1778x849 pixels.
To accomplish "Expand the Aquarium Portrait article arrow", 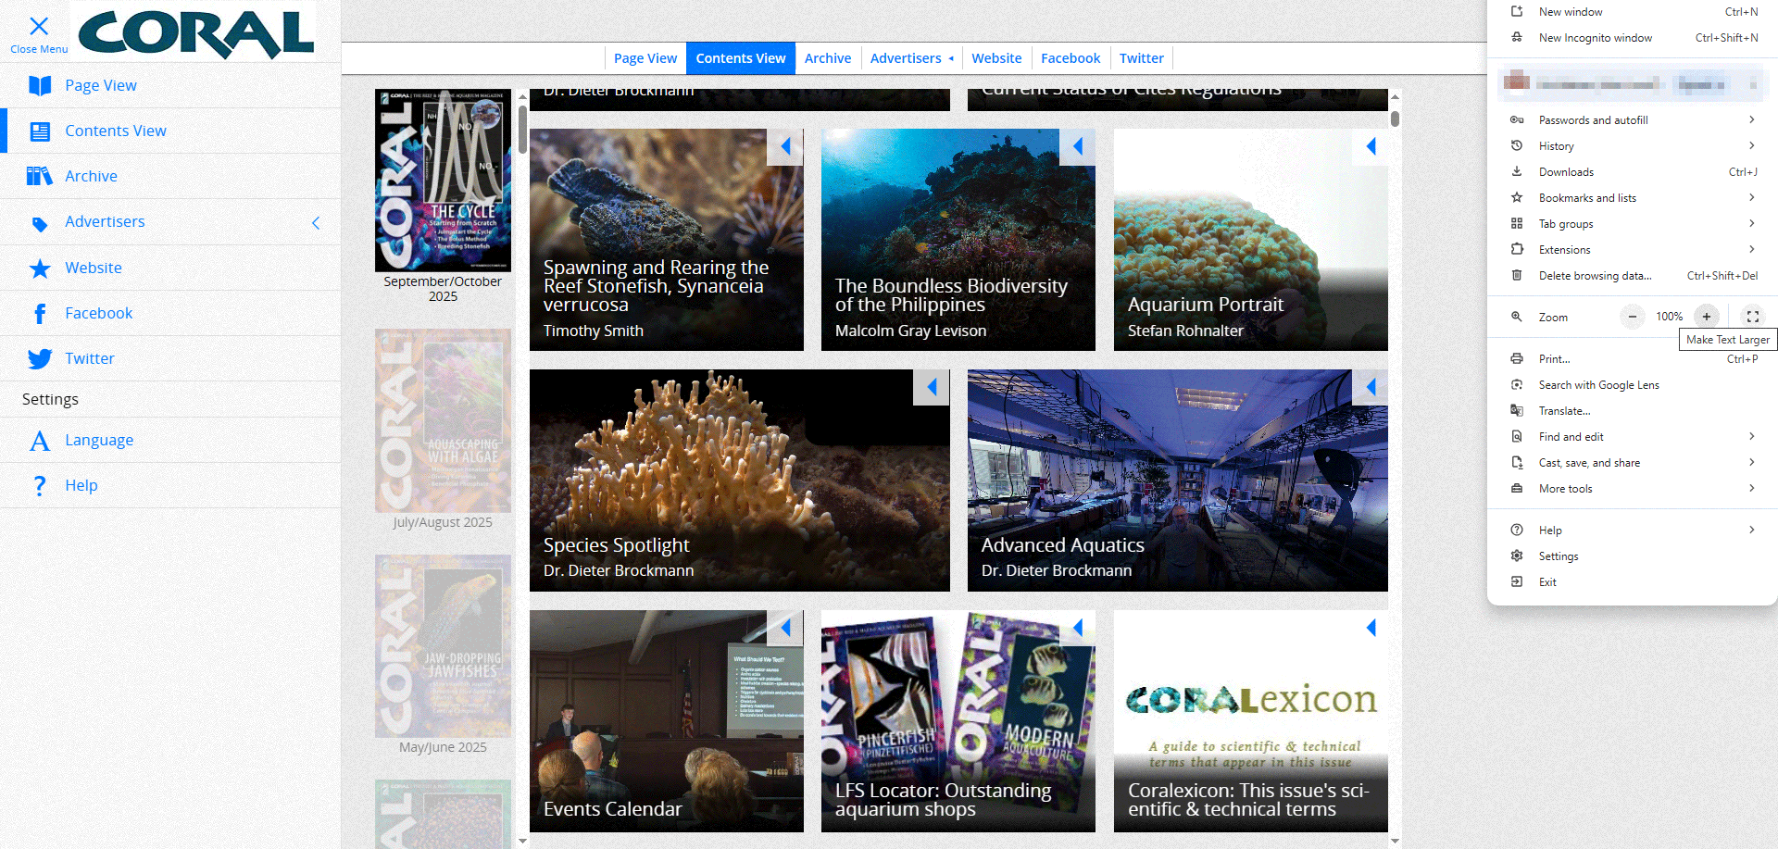I will 1371,146.
